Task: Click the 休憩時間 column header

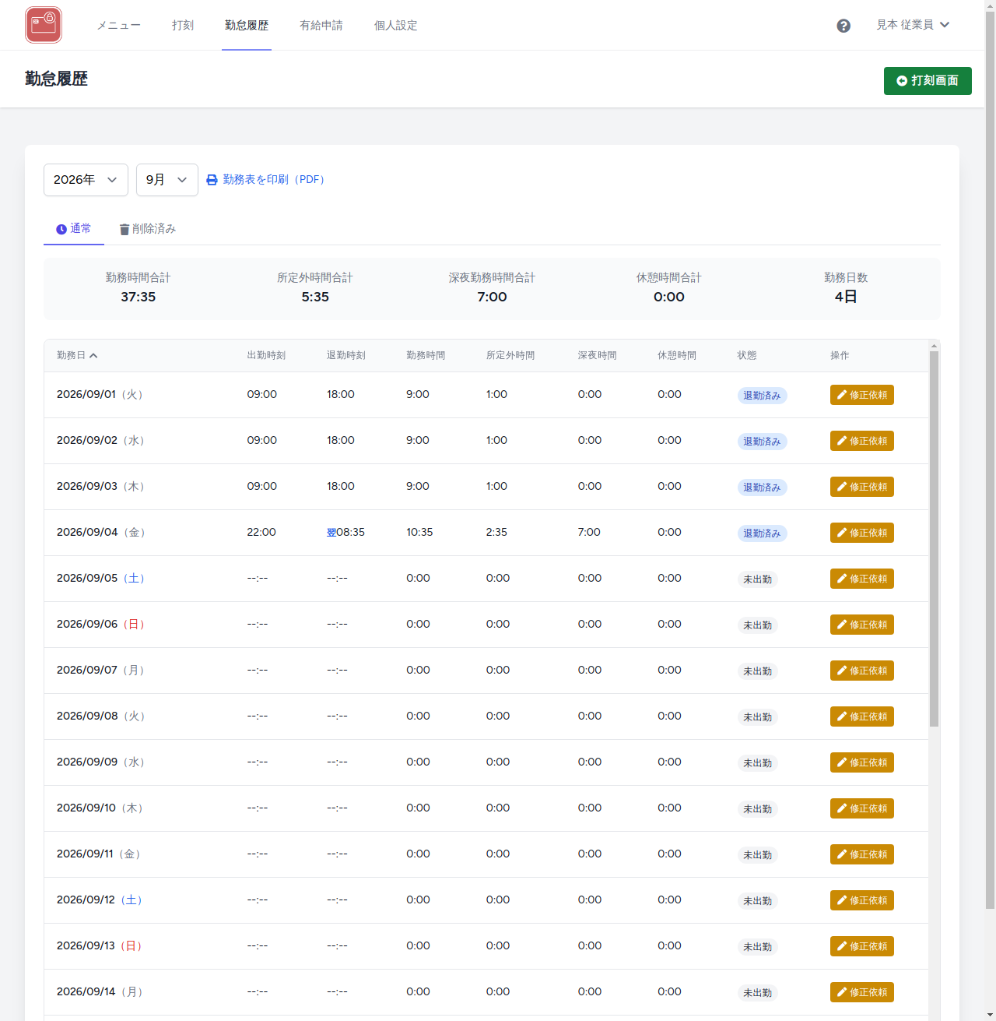Action: 677,355
